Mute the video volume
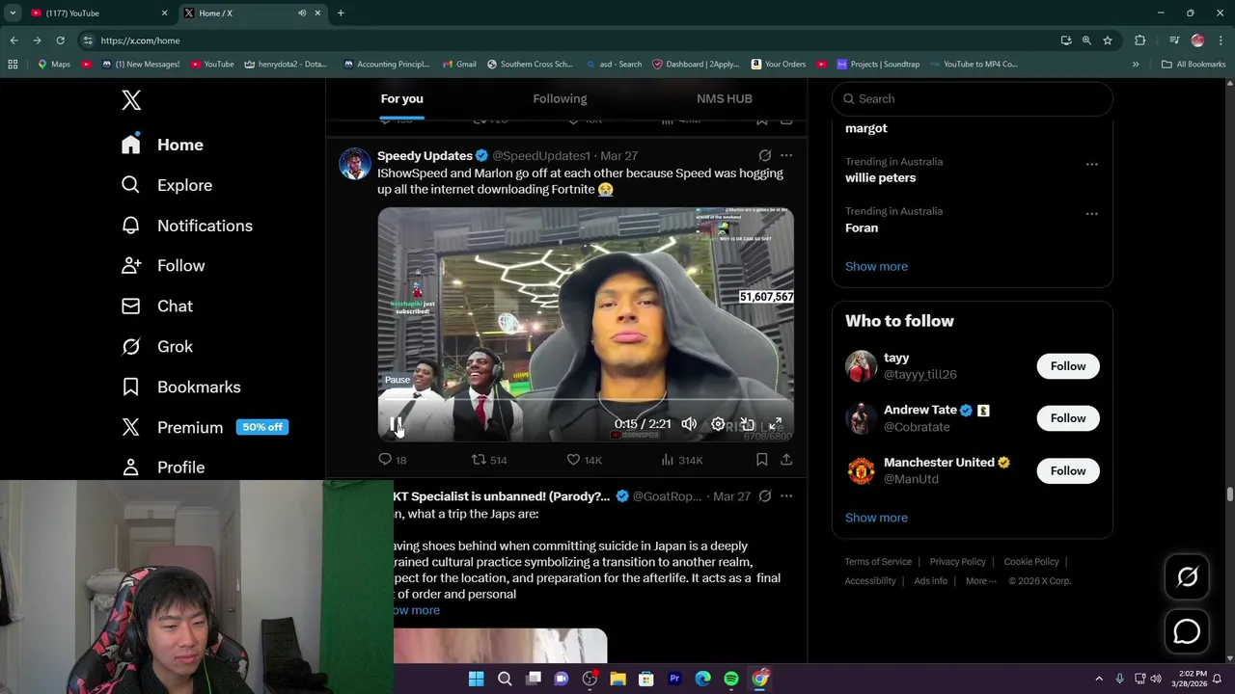Viewport: 1235px width, 694px height. click(x=689, y=424)
